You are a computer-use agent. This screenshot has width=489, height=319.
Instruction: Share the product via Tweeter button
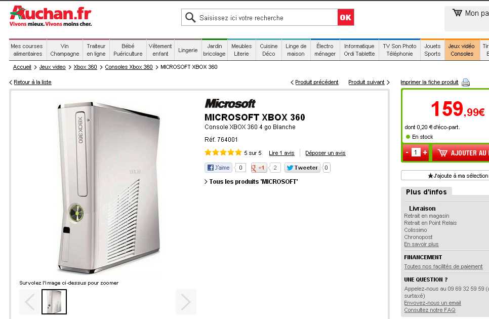point(302,168)
